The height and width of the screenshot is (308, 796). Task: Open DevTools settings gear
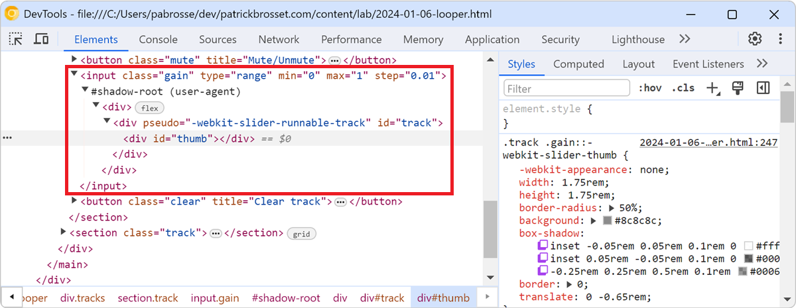(755, 39)
